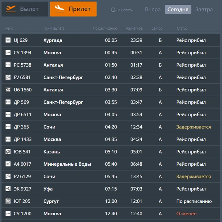This screenshot has height=222, width=222.
Task: Click airline logo for flight СУ 1200
Action: pyautogui.click(x=8, y=213)
